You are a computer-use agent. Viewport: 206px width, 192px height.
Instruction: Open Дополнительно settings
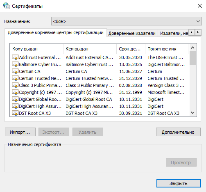[x=178, y=132]
